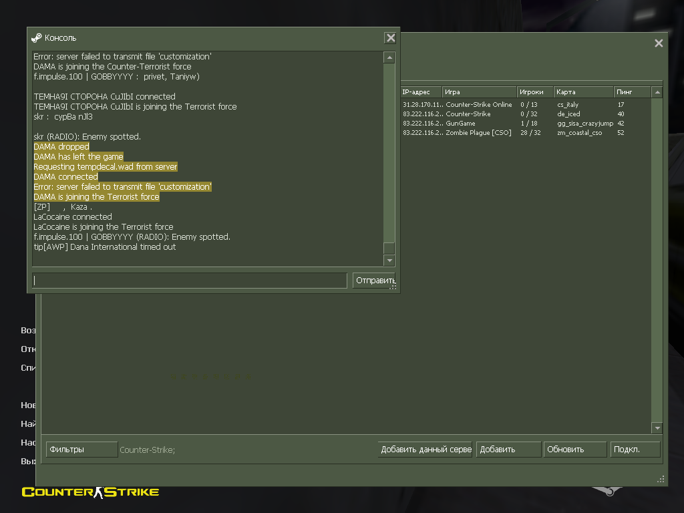Click the server list scroll up arrow

click(657, 92)
